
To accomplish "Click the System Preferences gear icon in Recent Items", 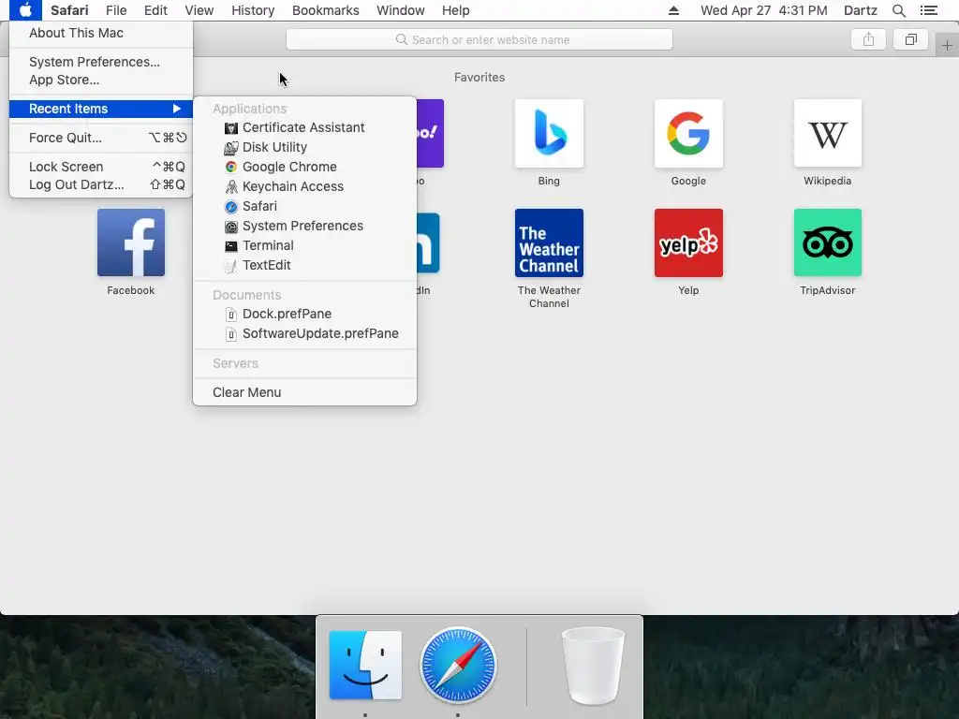I will tap(231, 227).
